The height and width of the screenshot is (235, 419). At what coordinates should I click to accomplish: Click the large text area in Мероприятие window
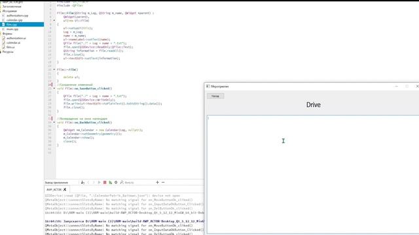tap(313, 174)
